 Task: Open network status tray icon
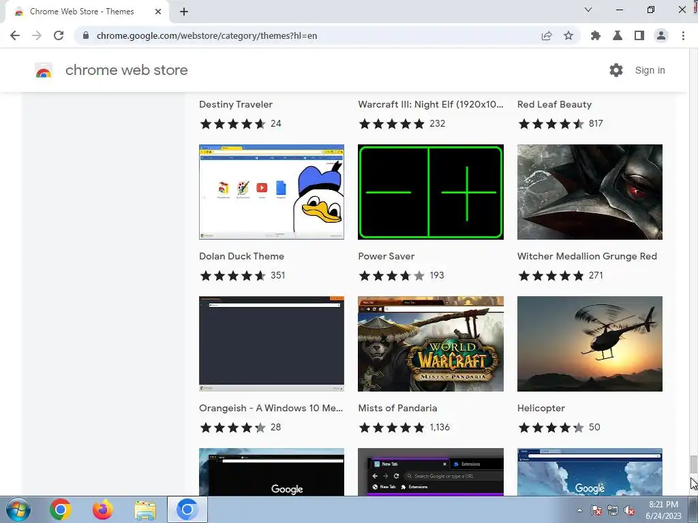pyautogui.click(x=613, y=510)
